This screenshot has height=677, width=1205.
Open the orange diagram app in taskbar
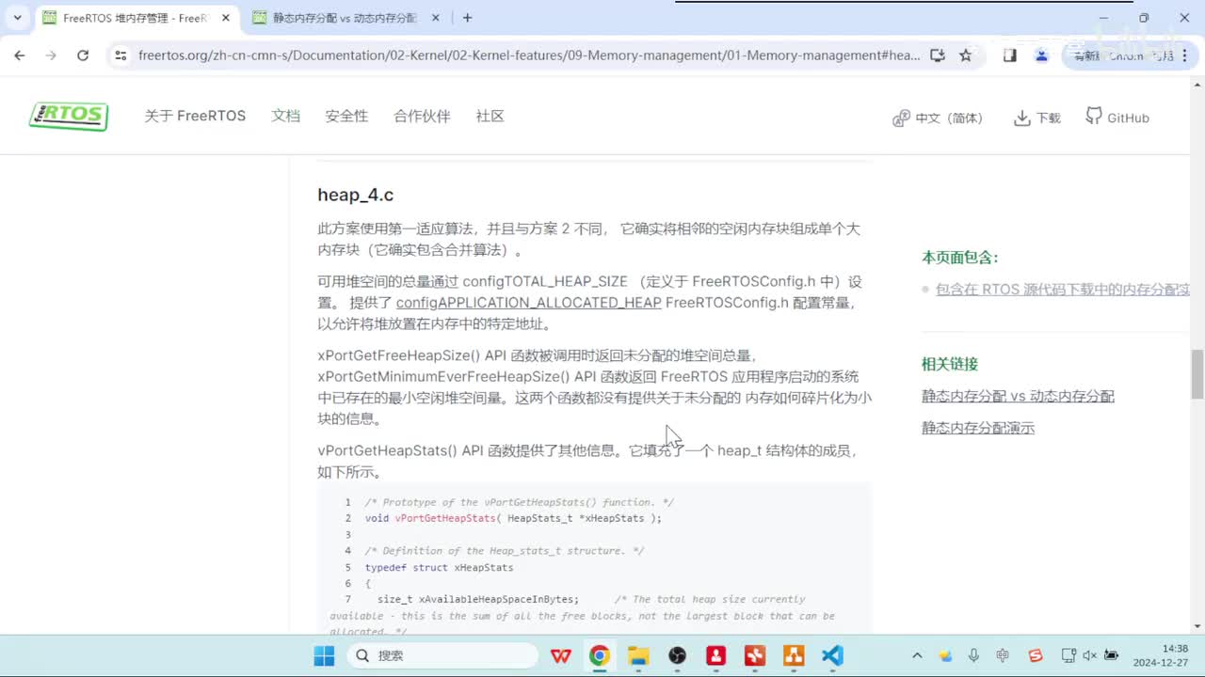pos(794,655)
